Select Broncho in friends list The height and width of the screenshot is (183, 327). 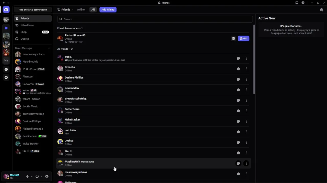pos(153,69)
